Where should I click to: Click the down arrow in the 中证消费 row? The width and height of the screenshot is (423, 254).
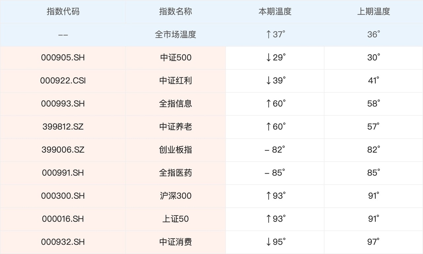pos(268,242)
